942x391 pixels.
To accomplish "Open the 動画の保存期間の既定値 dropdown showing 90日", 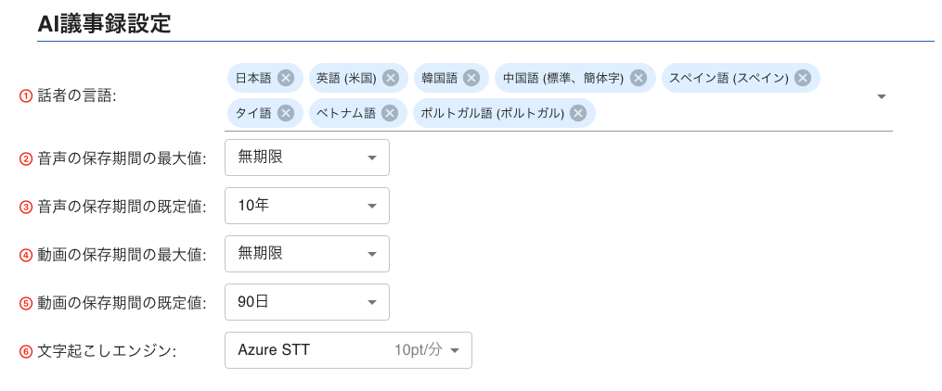I will 307,302.
